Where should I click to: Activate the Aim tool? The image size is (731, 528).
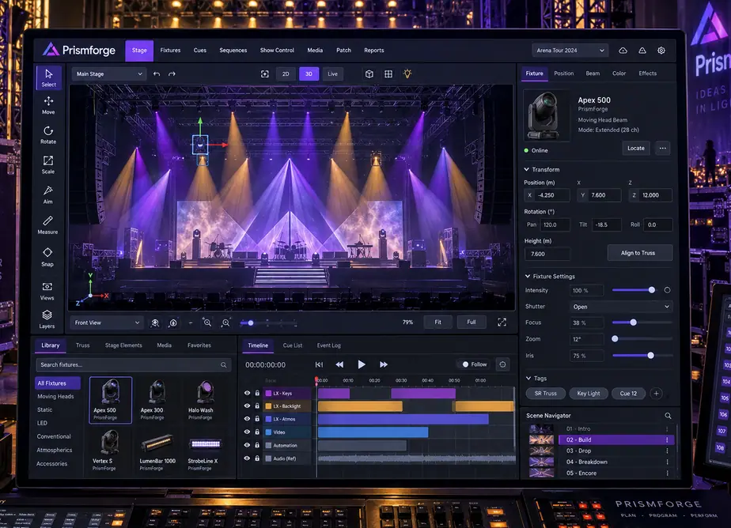click(48, 194)
